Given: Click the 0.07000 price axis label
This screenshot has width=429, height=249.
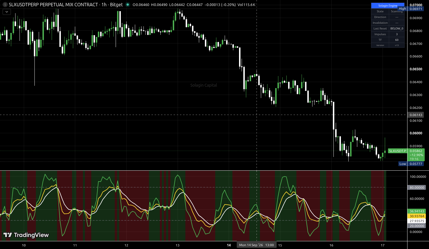Looking at the screenshot, I should click(x=416, y=5).
